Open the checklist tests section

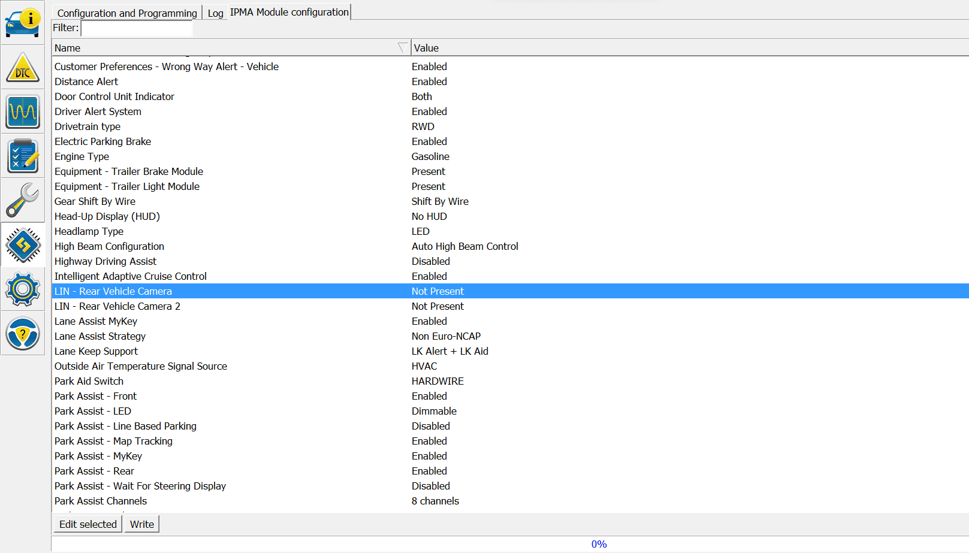23,156
